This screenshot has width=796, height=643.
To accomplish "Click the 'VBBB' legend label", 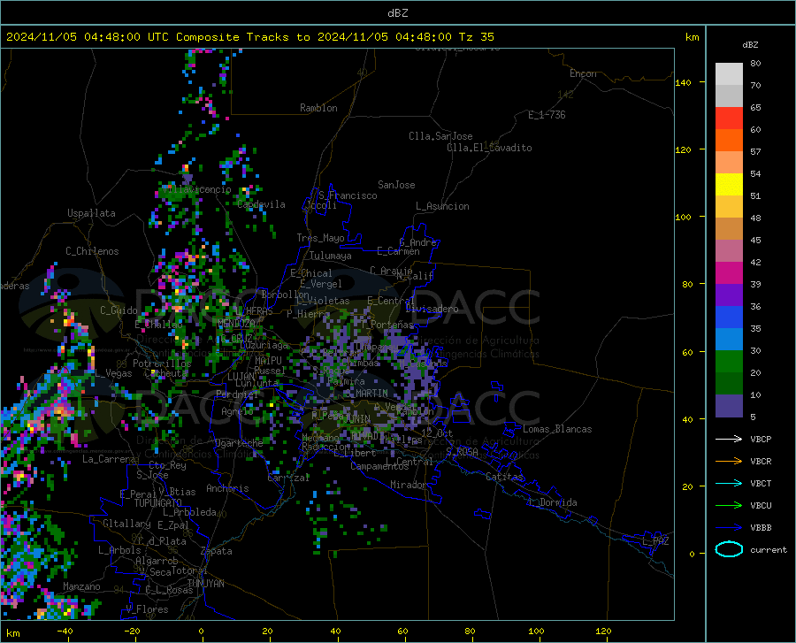I will pos(761,528).
